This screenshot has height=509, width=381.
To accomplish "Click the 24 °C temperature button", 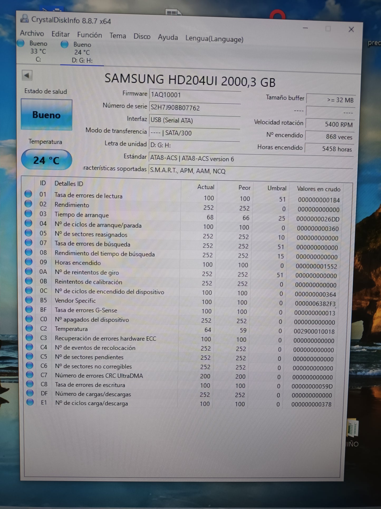I will 46,160.
